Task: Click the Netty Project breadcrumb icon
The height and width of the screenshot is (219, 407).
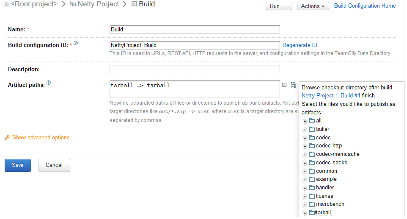Action: tap(73, 4)
